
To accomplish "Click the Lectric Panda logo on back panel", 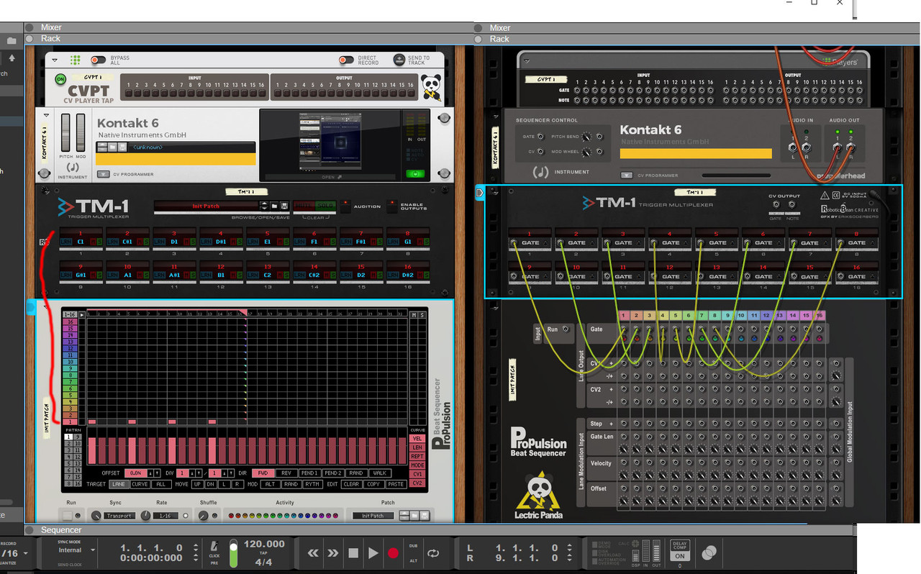I will click(538, 495).
